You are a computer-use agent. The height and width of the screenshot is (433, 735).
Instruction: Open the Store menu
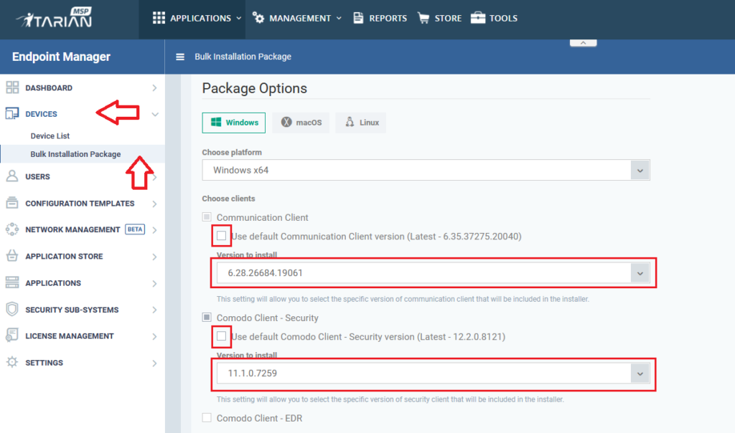point(440,18)
